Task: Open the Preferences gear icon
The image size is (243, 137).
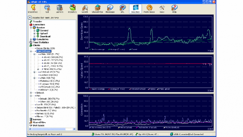Action: click(x=149, y=7)
